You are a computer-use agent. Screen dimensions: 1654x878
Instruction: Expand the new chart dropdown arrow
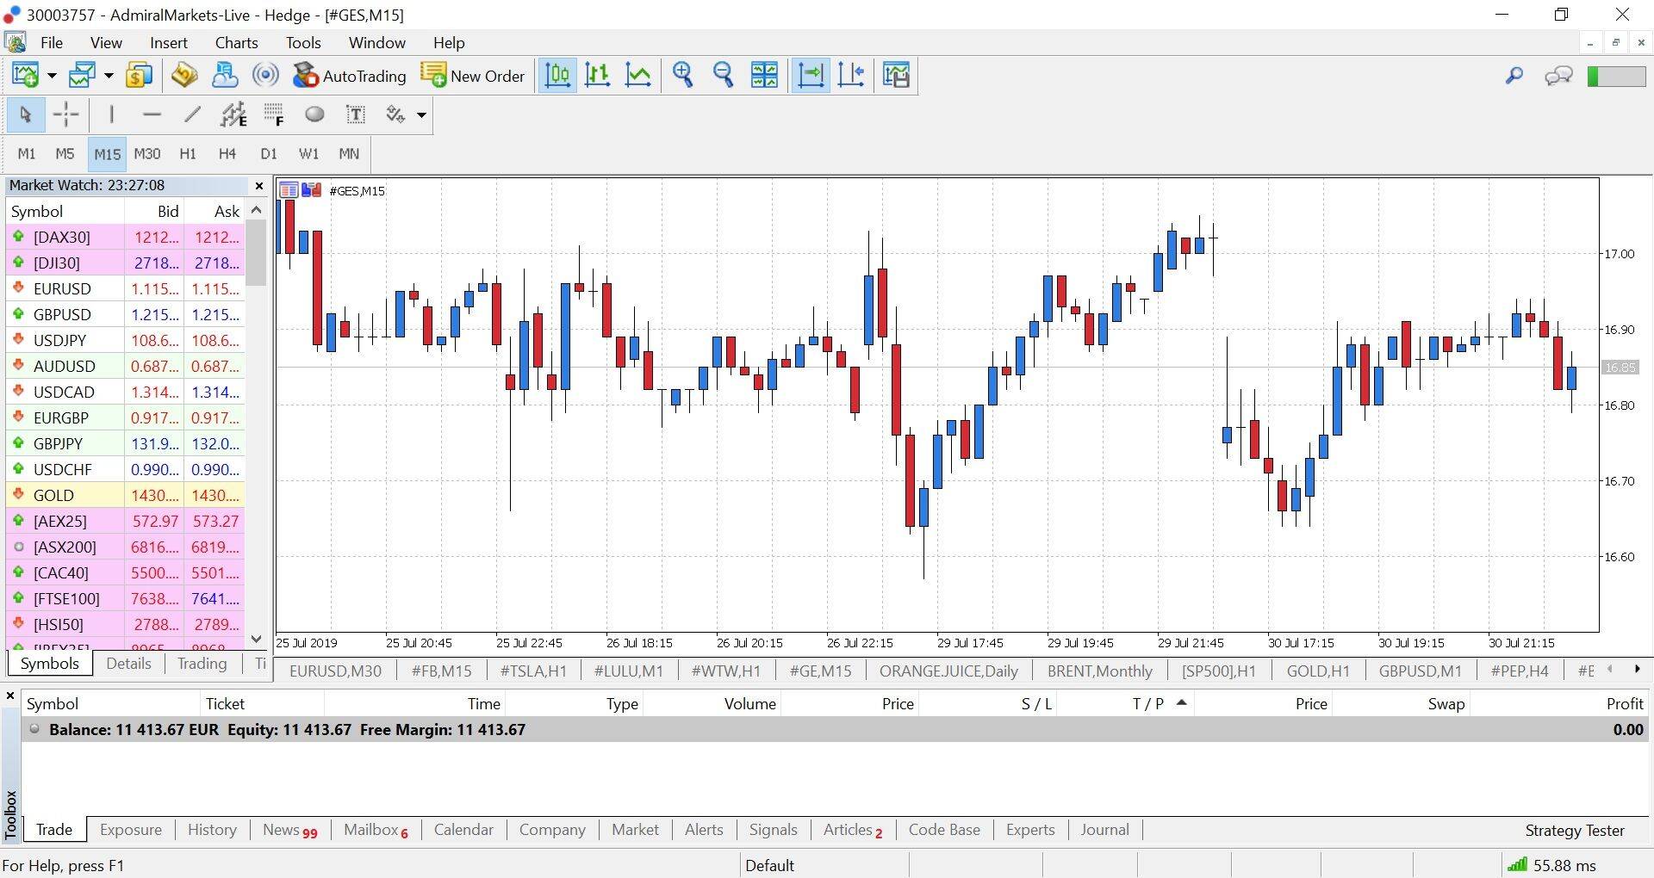[52, 76]
